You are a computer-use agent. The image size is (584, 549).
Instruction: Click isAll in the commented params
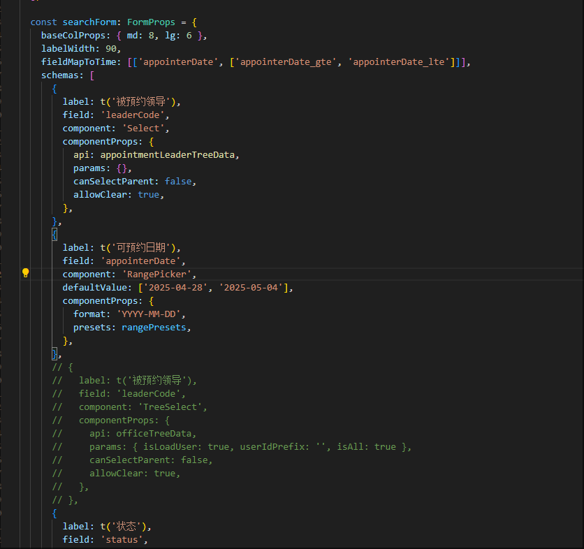pos(351,447)
